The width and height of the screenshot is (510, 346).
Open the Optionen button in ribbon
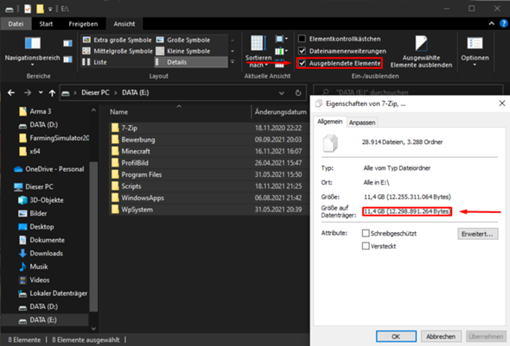(475, 51)
